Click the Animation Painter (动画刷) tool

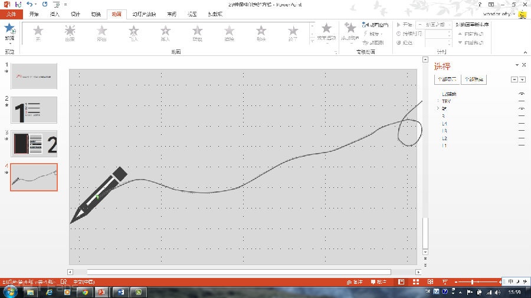point(373,42)
